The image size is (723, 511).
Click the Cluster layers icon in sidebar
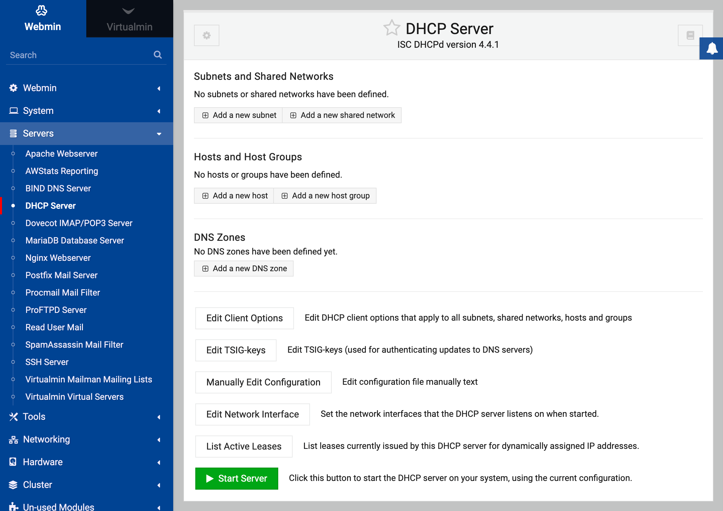[x=13, y=485]
